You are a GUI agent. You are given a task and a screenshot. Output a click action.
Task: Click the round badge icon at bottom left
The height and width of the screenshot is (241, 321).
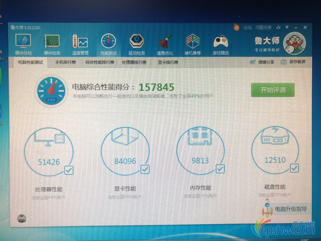click(x=22, y=219)
